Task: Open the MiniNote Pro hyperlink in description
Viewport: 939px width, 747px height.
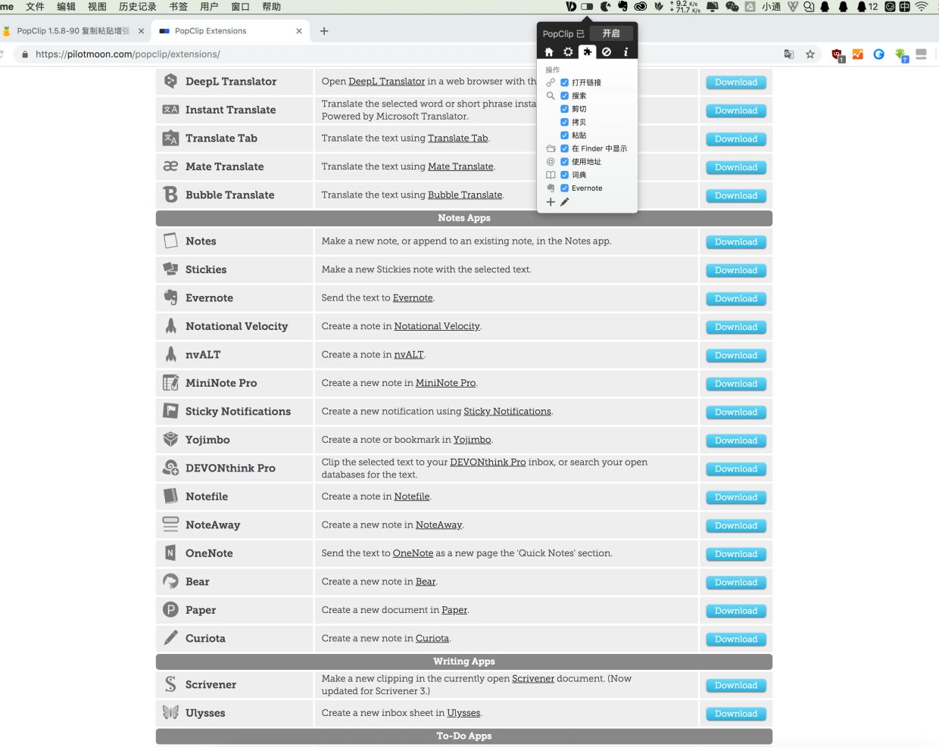Action: pyautogui.click(x=445, y=383)
